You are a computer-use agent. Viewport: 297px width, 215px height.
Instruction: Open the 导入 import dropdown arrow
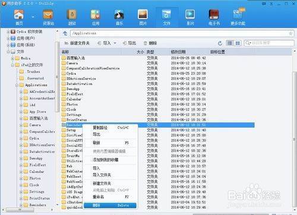[x=115, y=43]
